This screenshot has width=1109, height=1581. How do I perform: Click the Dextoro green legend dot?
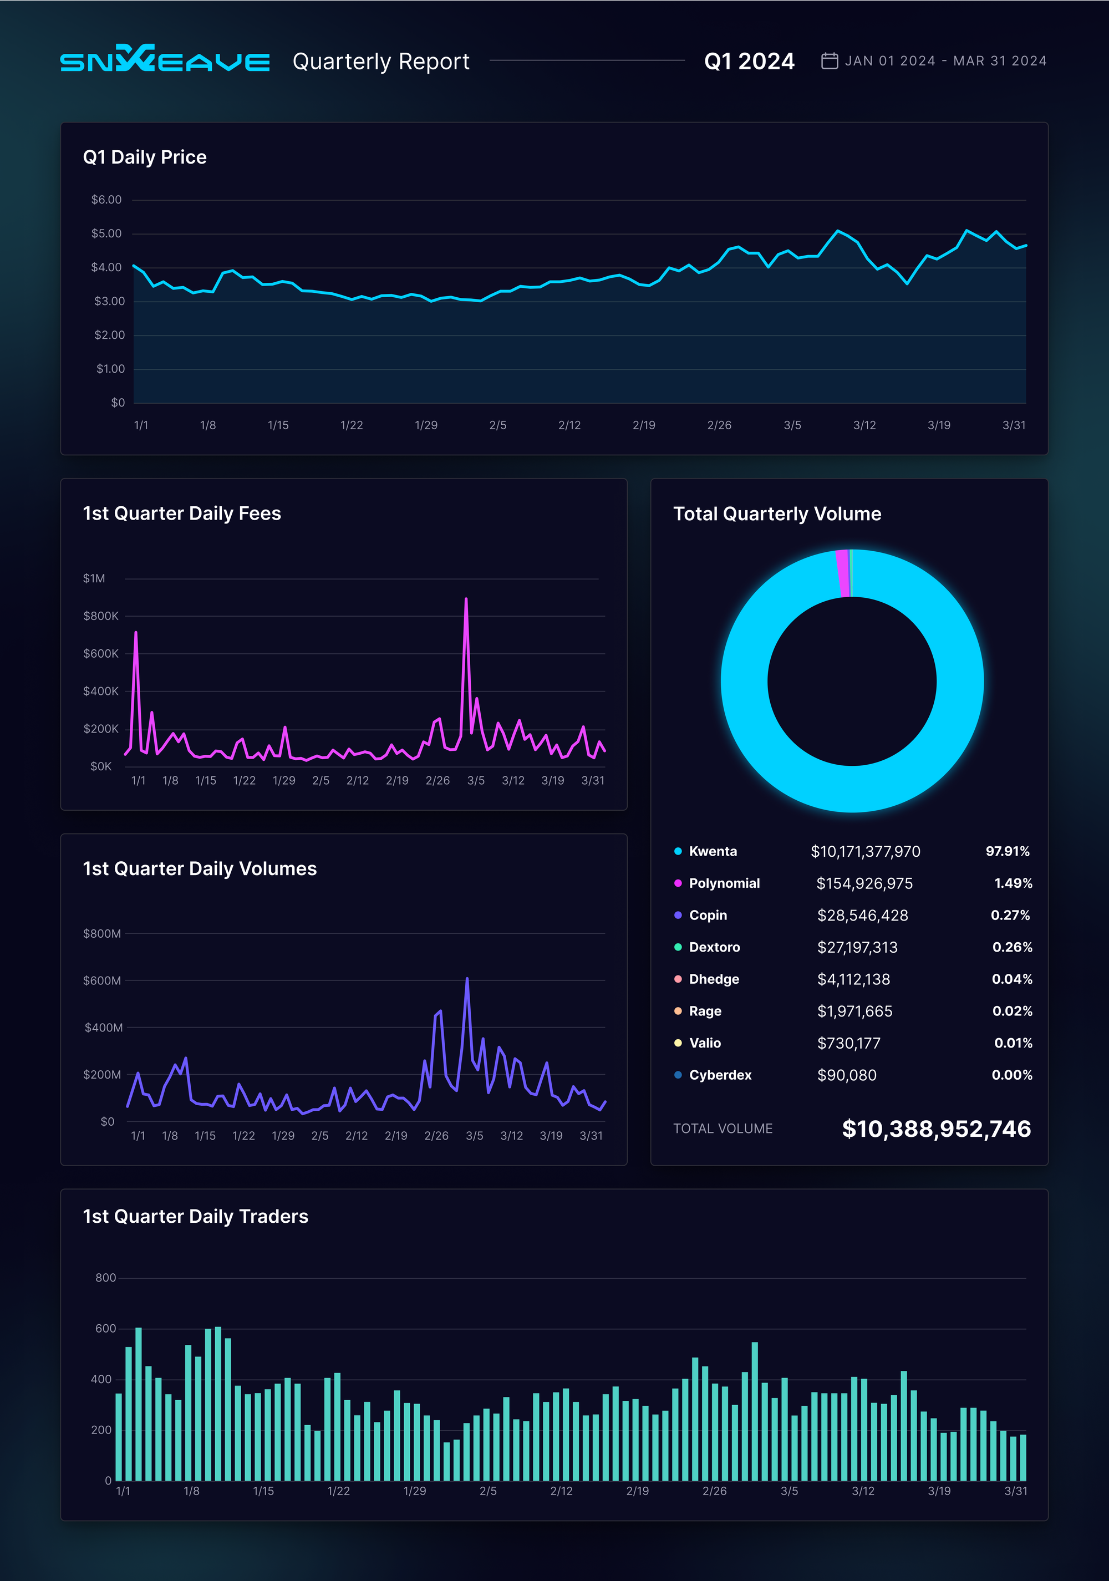point(678,948)
